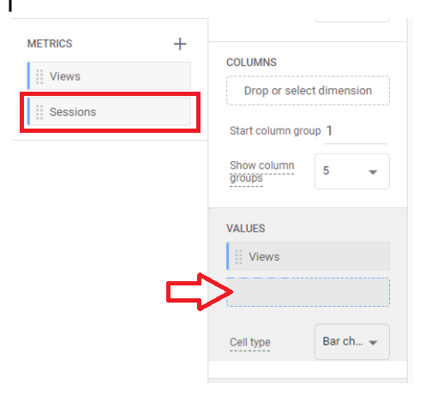Click the COLUMNS section heading
The width and height of the screenshot is (425, 396).
(x=251, y=63)
